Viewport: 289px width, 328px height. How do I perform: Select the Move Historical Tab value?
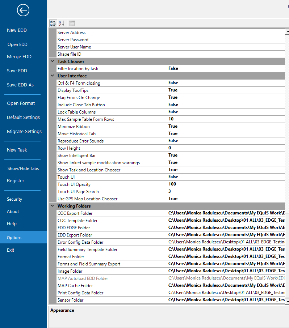point(226,134)
